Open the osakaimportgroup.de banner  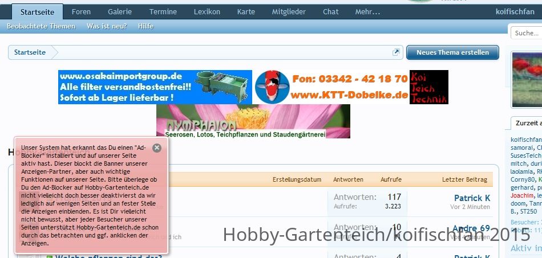click(155, 87)
